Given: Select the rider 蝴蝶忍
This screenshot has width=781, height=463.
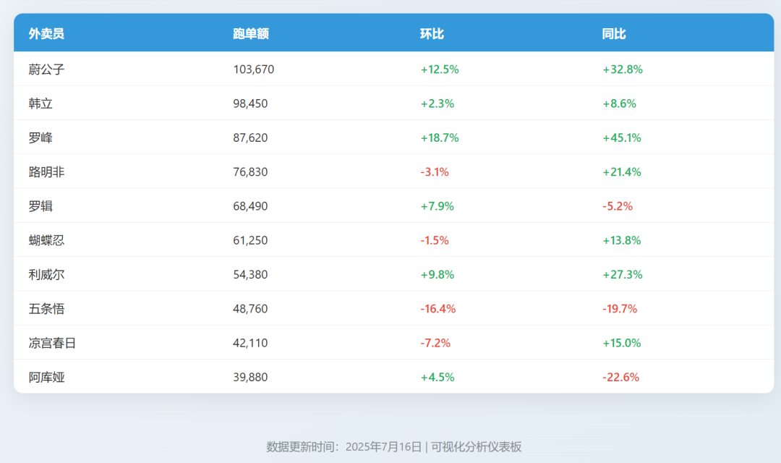Looking at the screenshot, I should 43,240.
